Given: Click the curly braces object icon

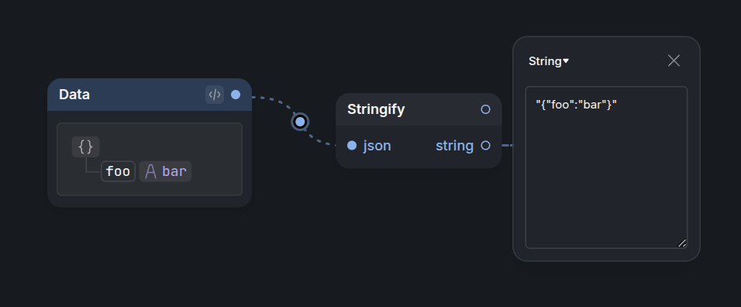Looking at the screenshot, I should coord(85,147).
